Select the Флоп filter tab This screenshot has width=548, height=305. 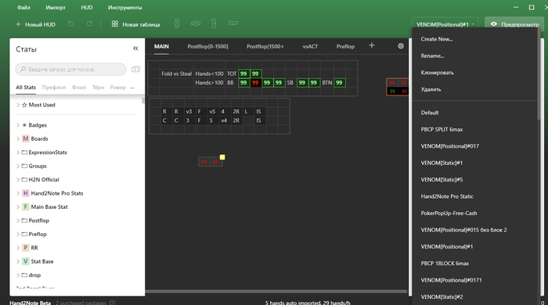[x=78, y=88]
